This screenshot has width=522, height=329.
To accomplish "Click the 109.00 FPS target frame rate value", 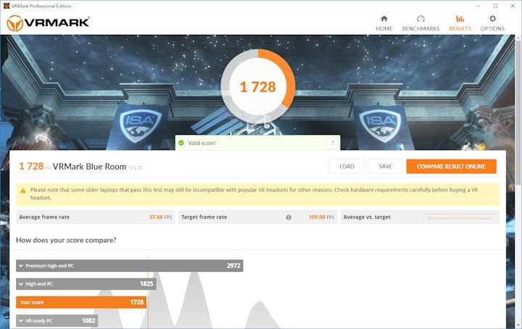I will click(321, 217).
